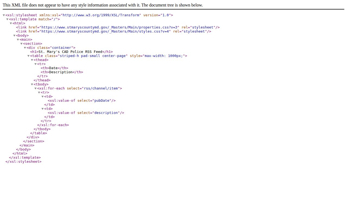The image size is (347, 217).
Task: Collapse the main element node
Action: coord(18,40)
